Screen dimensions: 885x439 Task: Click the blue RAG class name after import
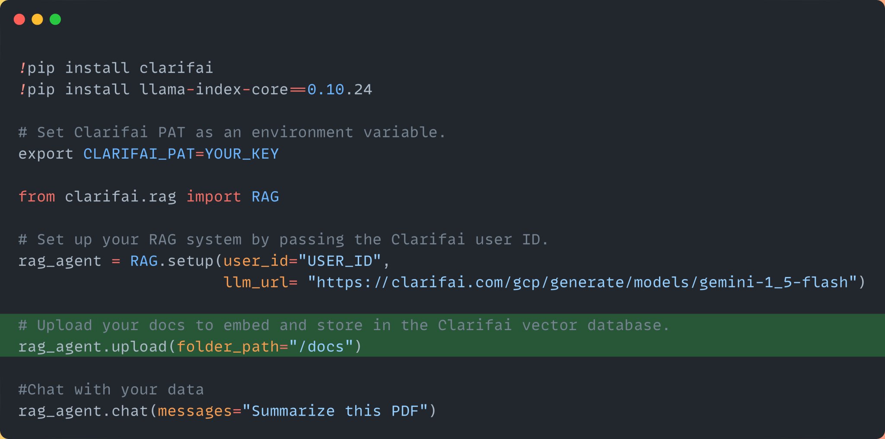tap(265, 197)
